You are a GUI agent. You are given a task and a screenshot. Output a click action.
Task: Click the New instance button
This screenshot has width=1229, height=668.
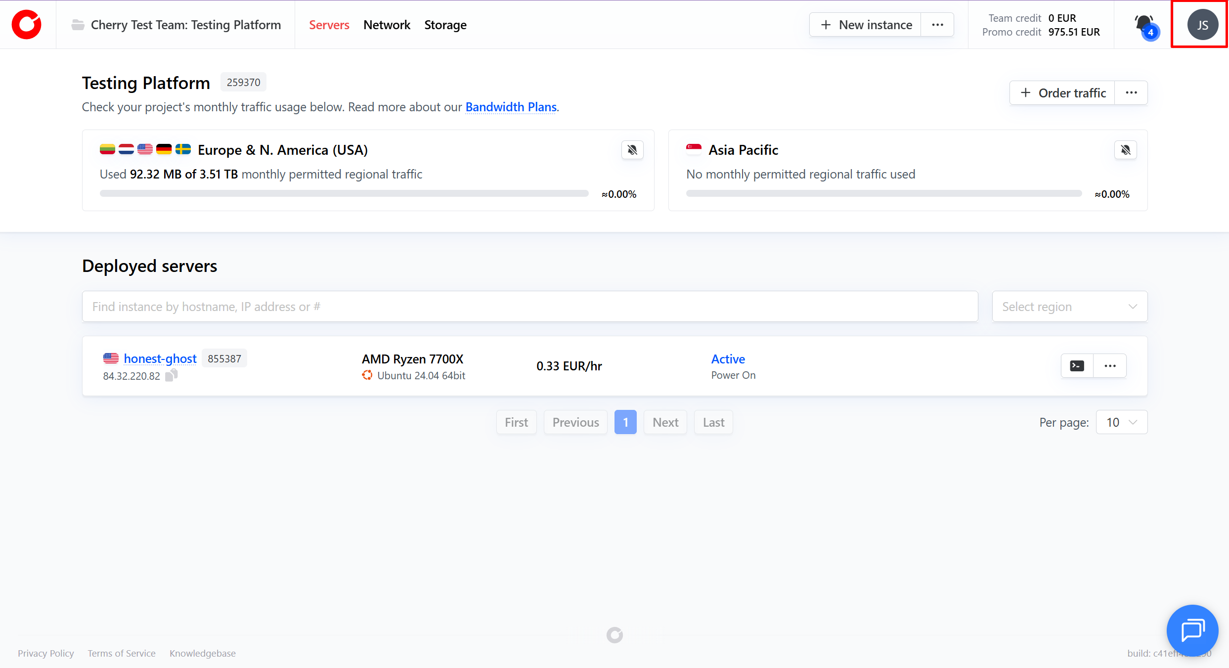[x=866, y=25]
